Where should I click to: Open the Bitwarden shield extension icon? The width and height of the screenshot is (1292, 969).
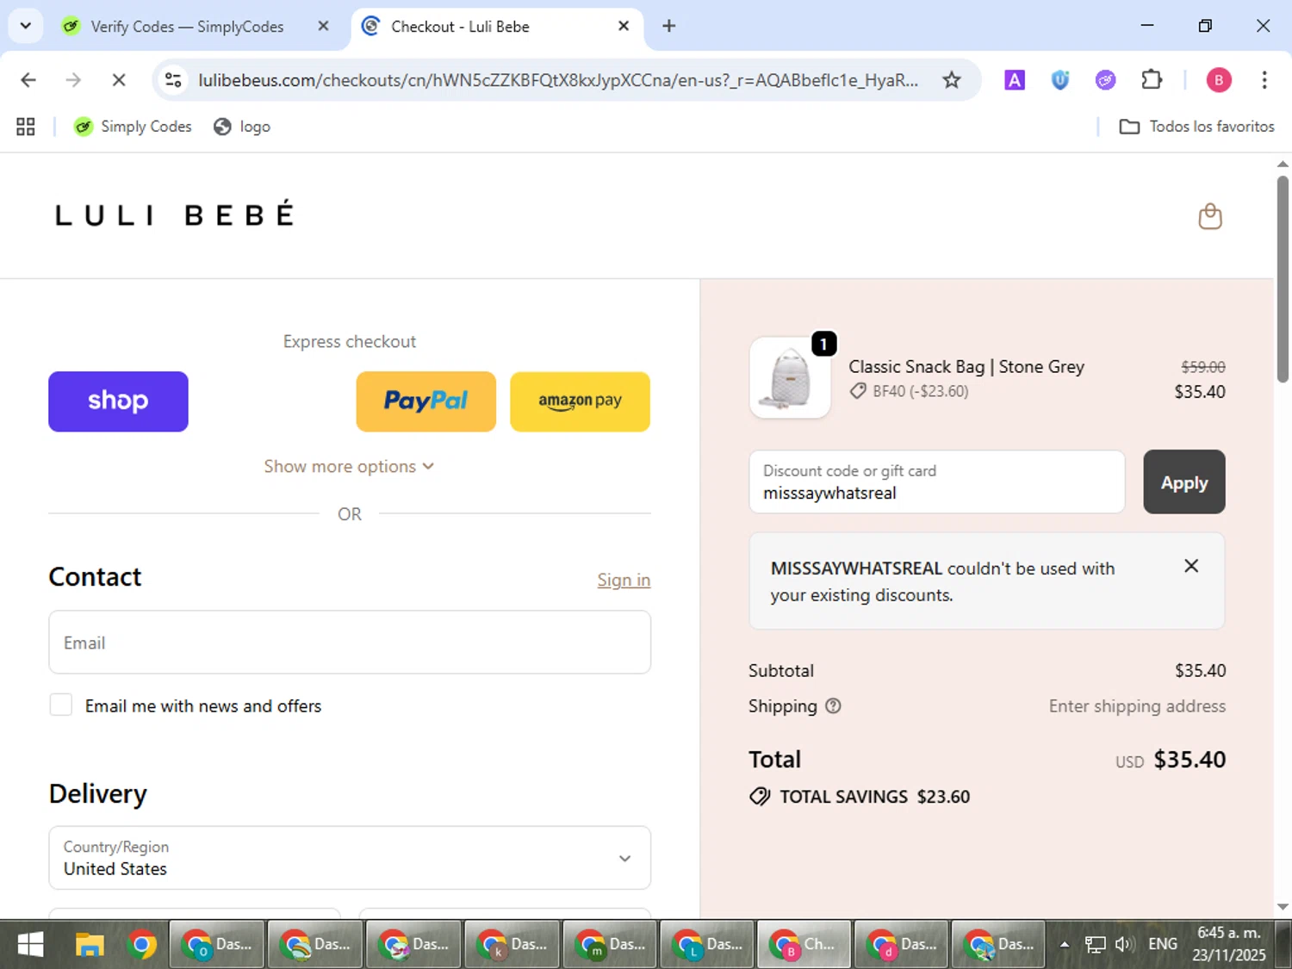tap(1060, 80)
